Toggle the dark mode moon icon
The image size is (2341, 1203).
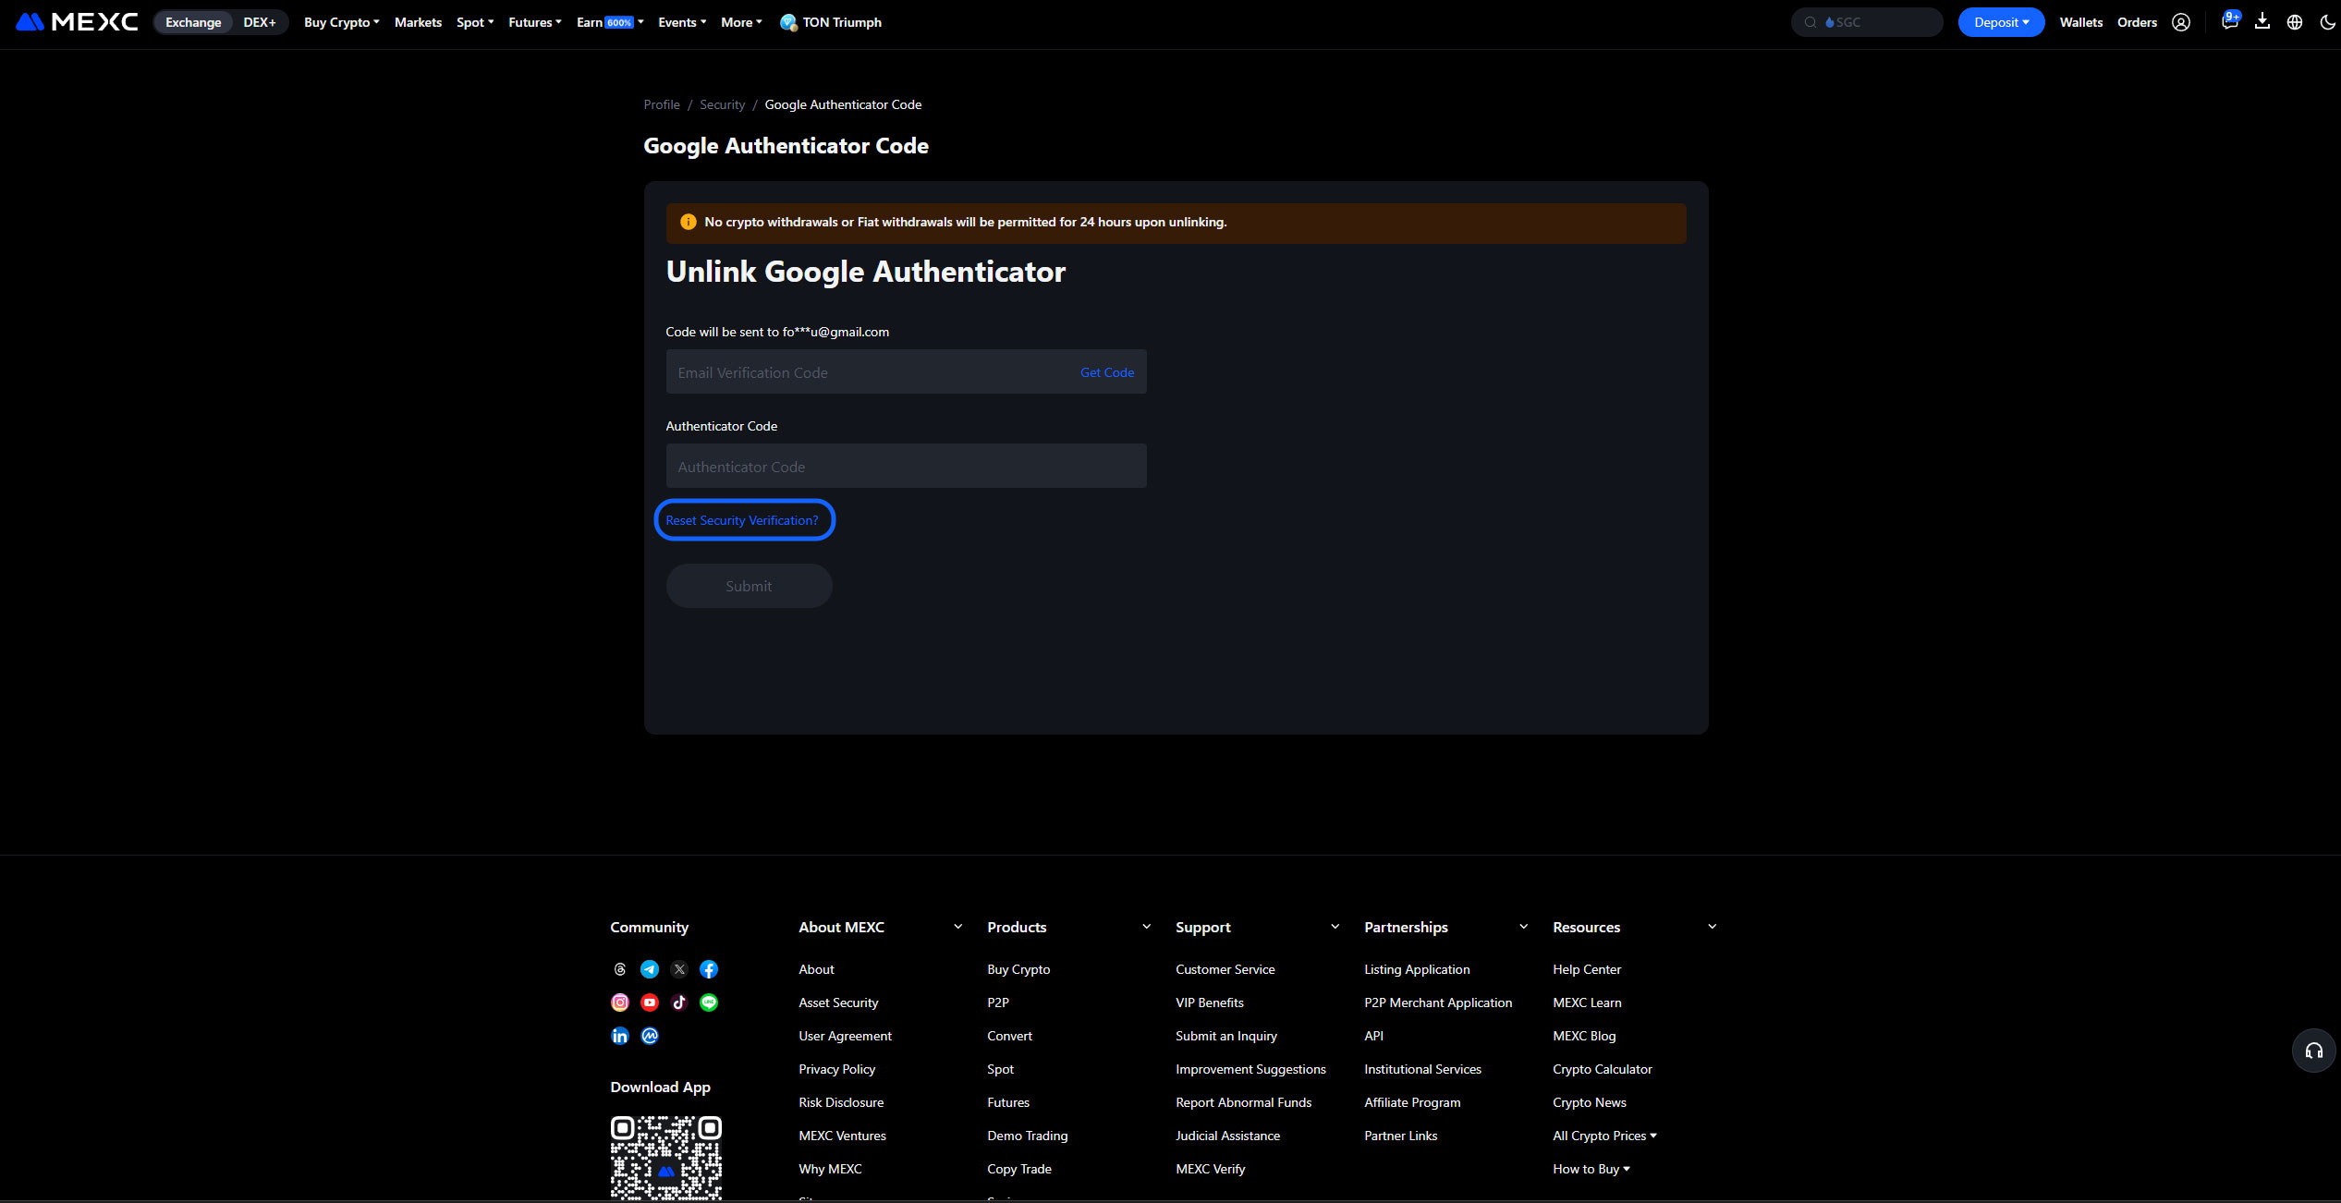(2327, 22)
